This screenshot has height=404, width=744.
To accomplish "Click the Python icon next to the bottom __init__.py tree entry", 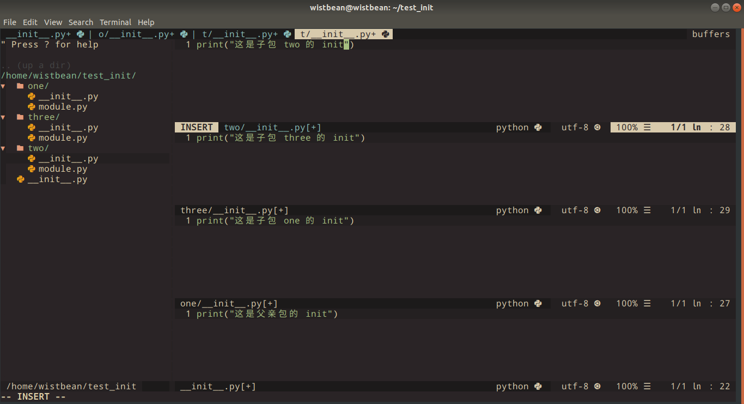I will click(20, 179).
